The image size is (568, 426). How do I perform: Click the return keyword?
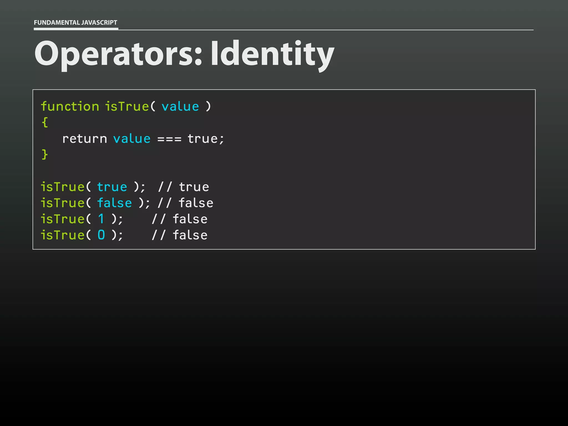click(x=85, y=139)
